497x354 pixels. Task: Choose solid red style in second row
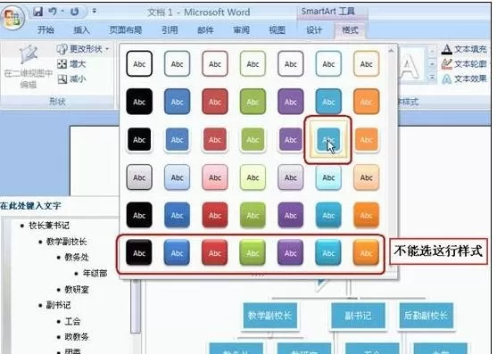[215, 102]
